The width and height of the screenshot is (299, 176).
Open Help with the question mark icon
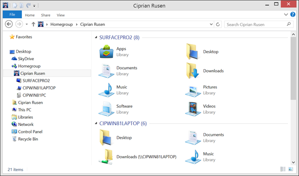(x=293, y=14)
